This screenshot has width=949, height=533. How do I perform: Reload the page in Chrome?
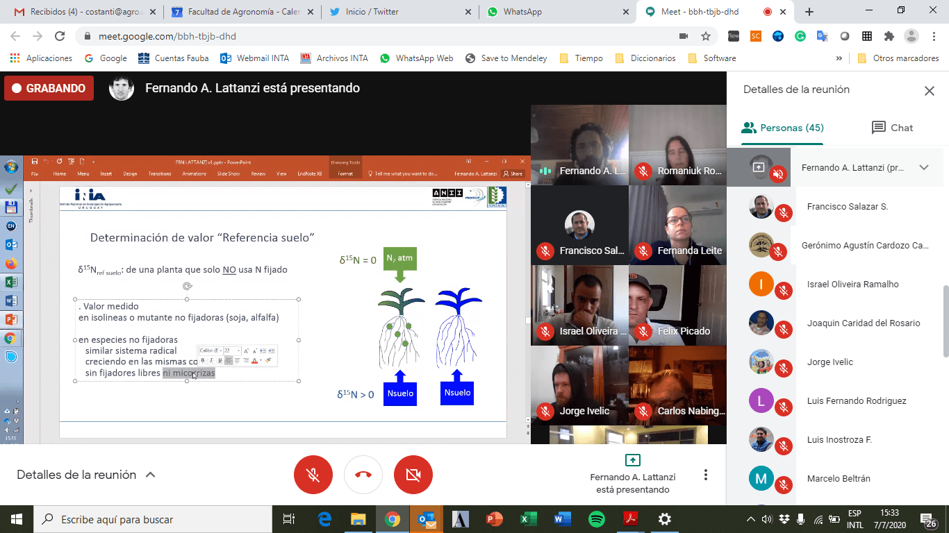click(x=60, y=36)
